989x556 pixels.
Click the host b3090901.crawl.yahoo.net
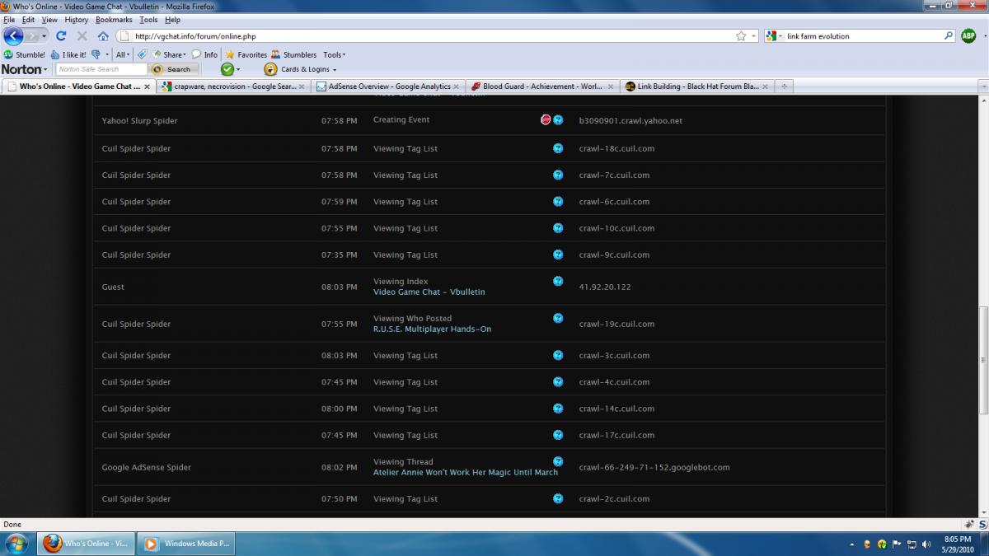(x=630, y=120)
